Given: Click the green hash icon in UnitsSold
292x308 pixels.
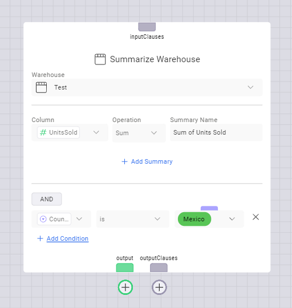Looking at the screenshot, I should (43, 132).
